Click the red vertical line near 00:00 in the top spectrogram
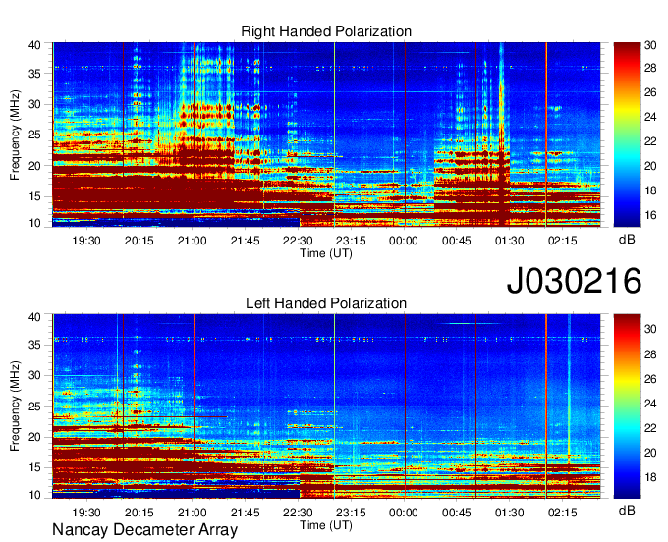The height and width of the screenshot is (542, 668). (x=405, y=135)
